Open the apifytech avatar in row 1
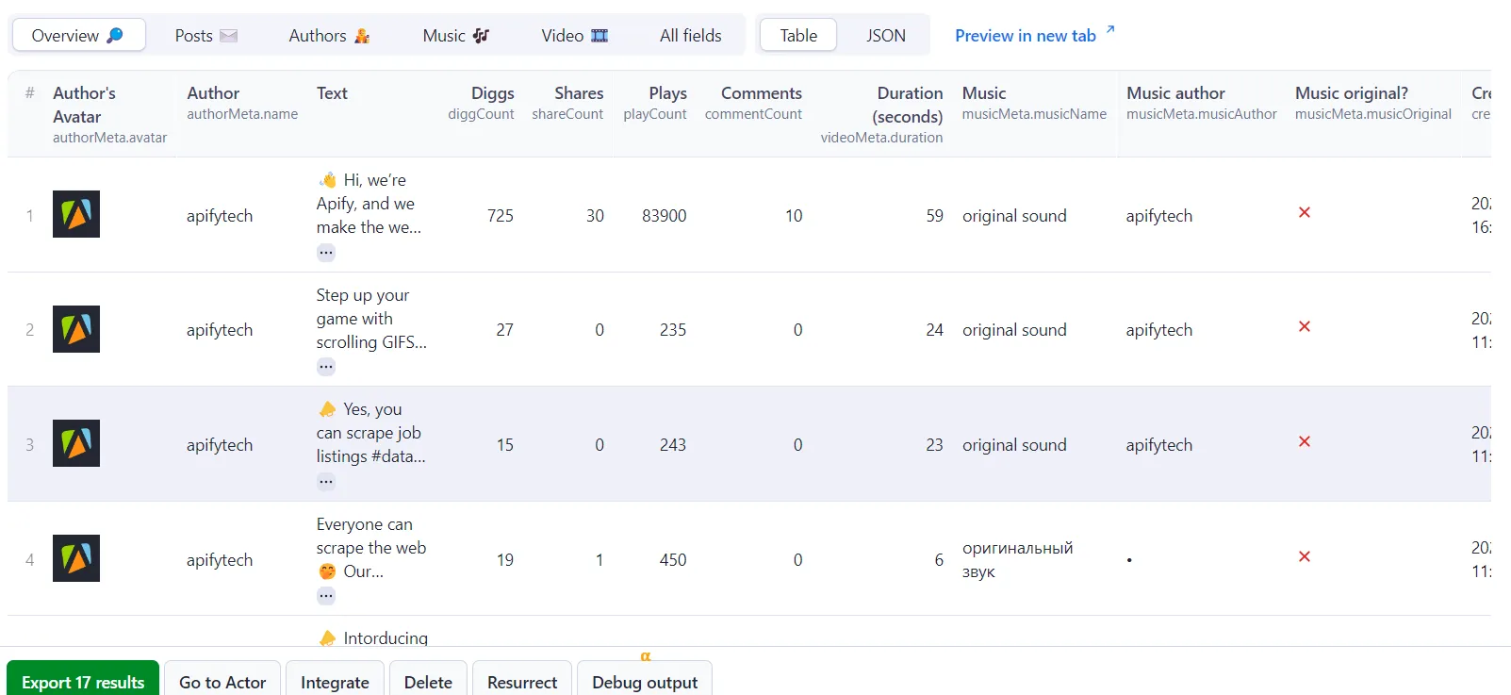This screenshot has width=1511, height=695. point(76,214)
